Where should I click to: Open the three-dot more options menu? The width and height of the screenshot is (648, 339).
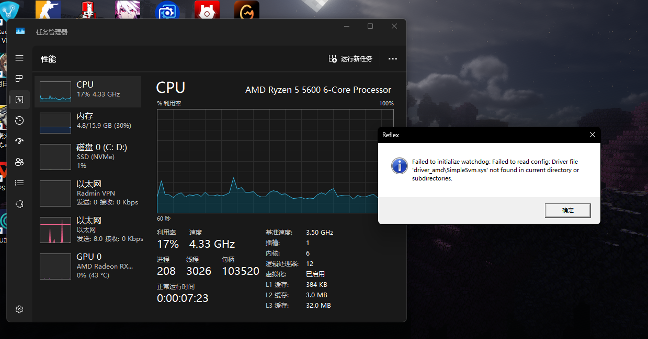[x=393, y=59]
